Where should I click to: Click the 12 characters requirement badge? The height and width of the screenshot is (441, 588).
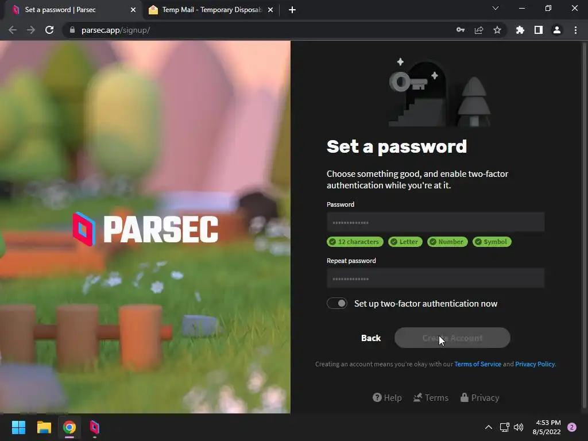point(355,242)
